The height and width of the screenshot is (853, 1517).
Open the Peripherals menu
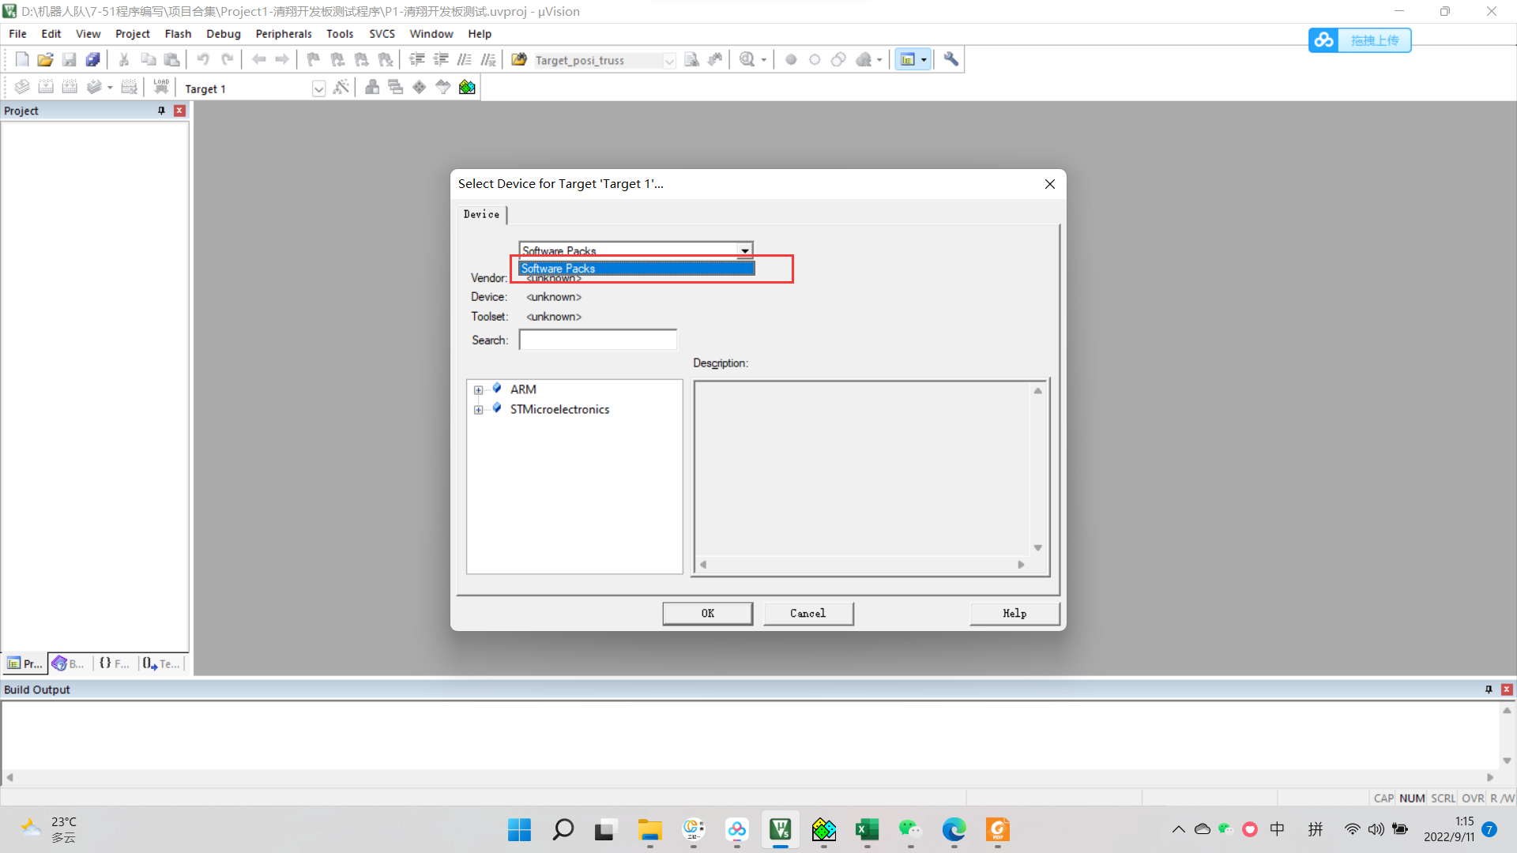click(x=283, y=34)
